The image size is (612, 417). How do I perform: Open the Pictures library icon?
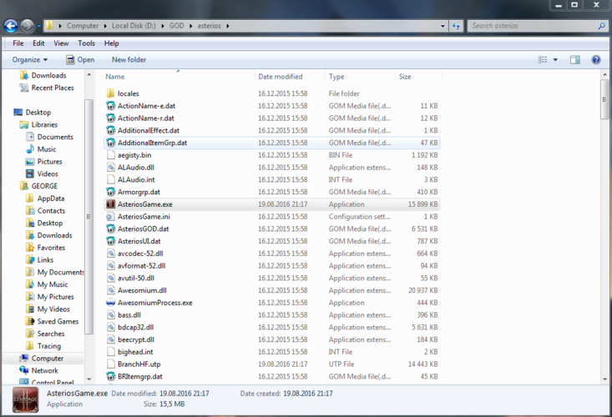click(30, 161)
